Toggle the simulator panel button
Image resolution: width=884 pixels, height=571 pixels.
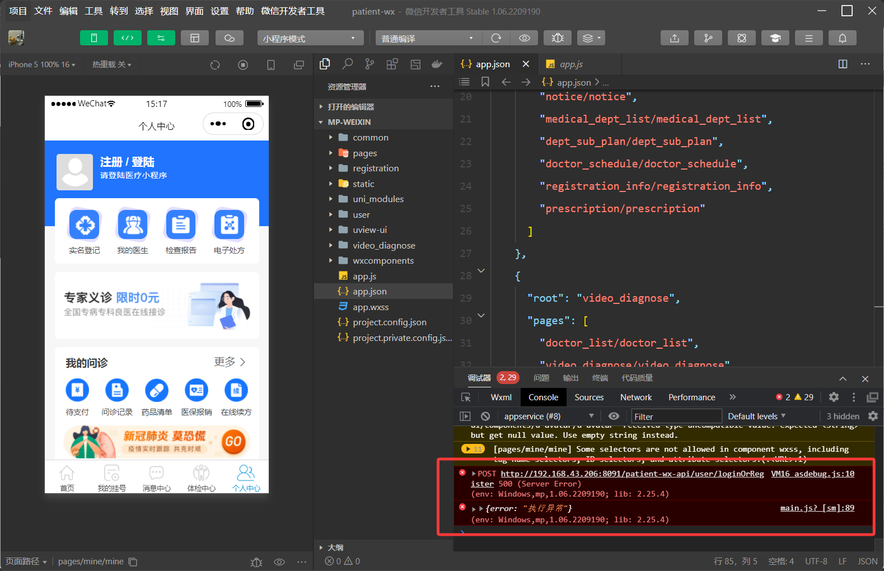click(94, 38)
